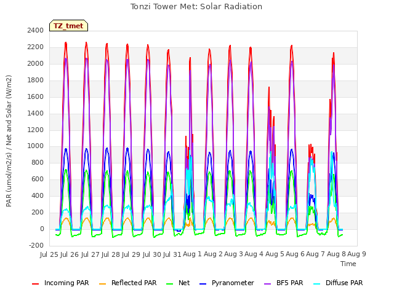394x295 pixels.
Task: Click the y-axis title PAR / Net and Solar
Action: (x=9, y=141)
